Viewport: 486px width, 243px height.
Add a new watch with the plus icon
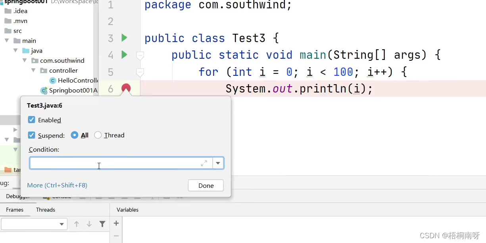pyautogui.click(x=116, y=224)
